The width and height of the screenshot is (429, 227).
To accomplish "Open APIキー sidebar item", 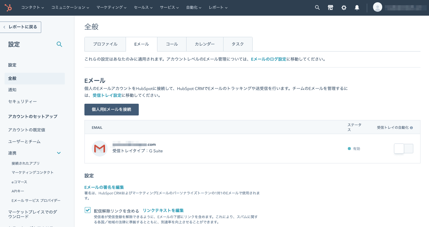I will click(18, 191).
